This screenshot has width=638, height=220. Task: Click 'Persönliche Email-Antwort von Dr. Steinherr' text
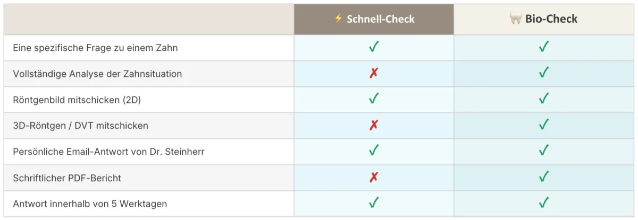point(108,152)
